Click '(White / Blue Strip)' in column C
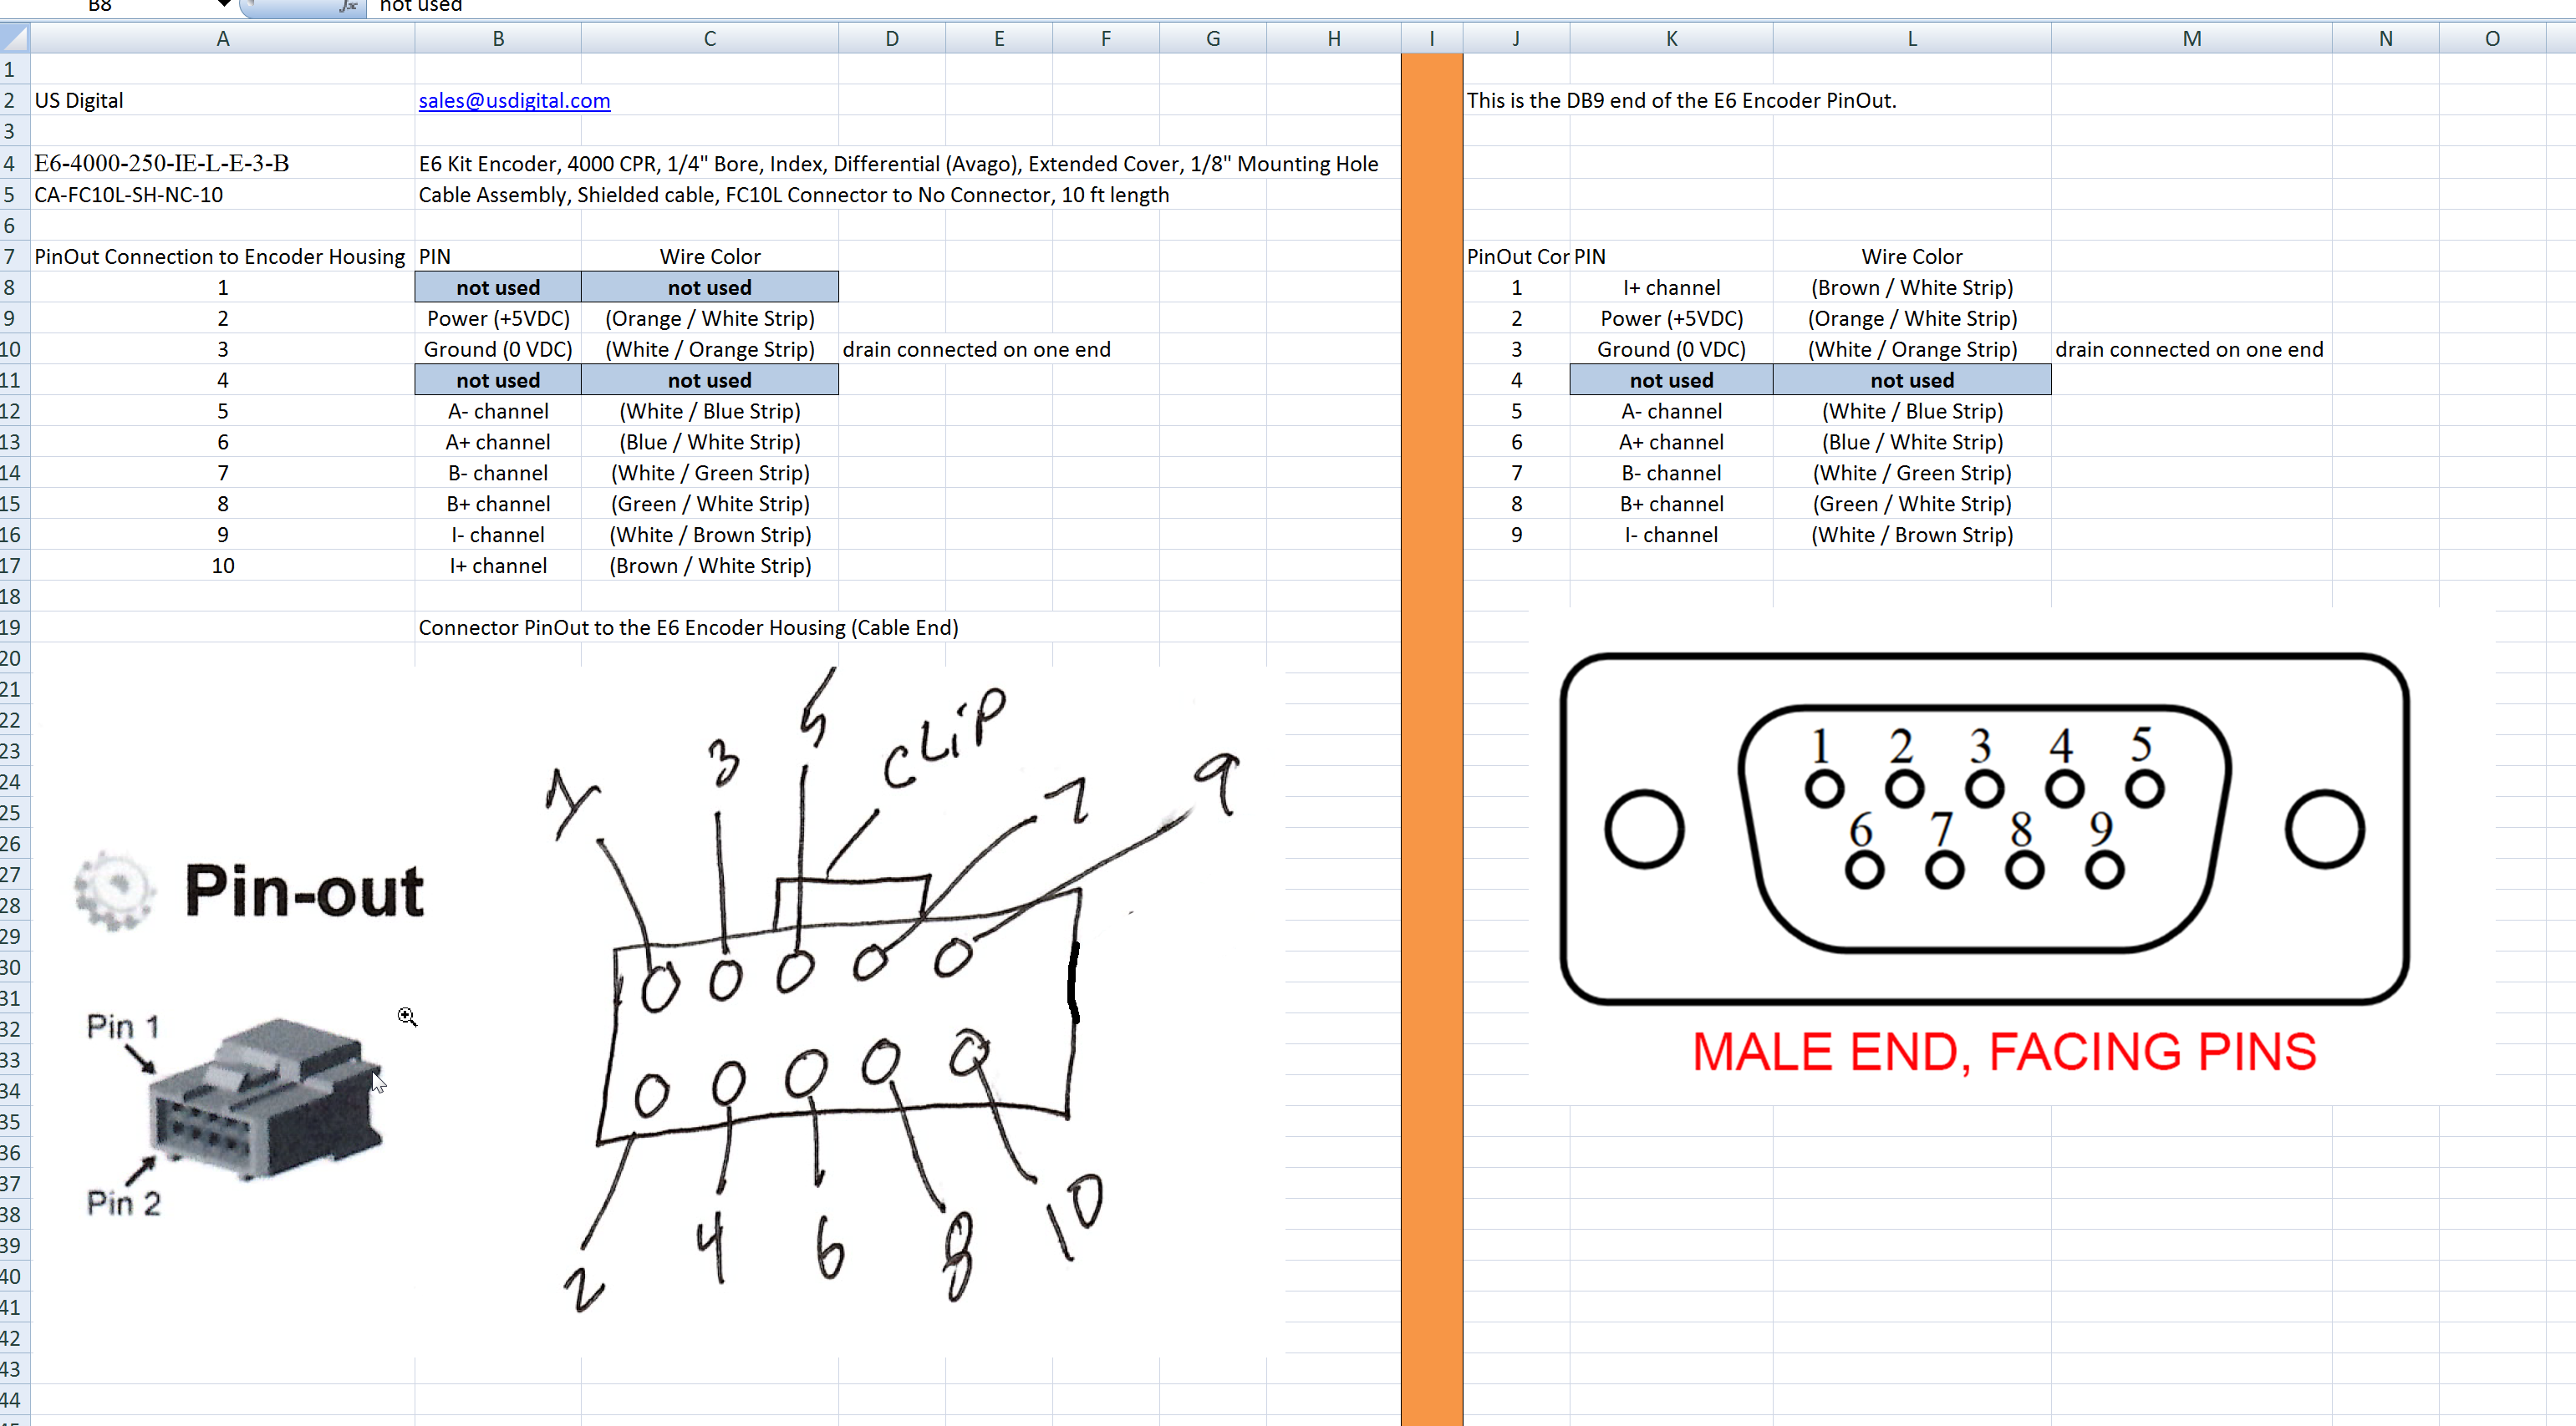Viewport: 2576px width, 1426px height. pos(709,412)
